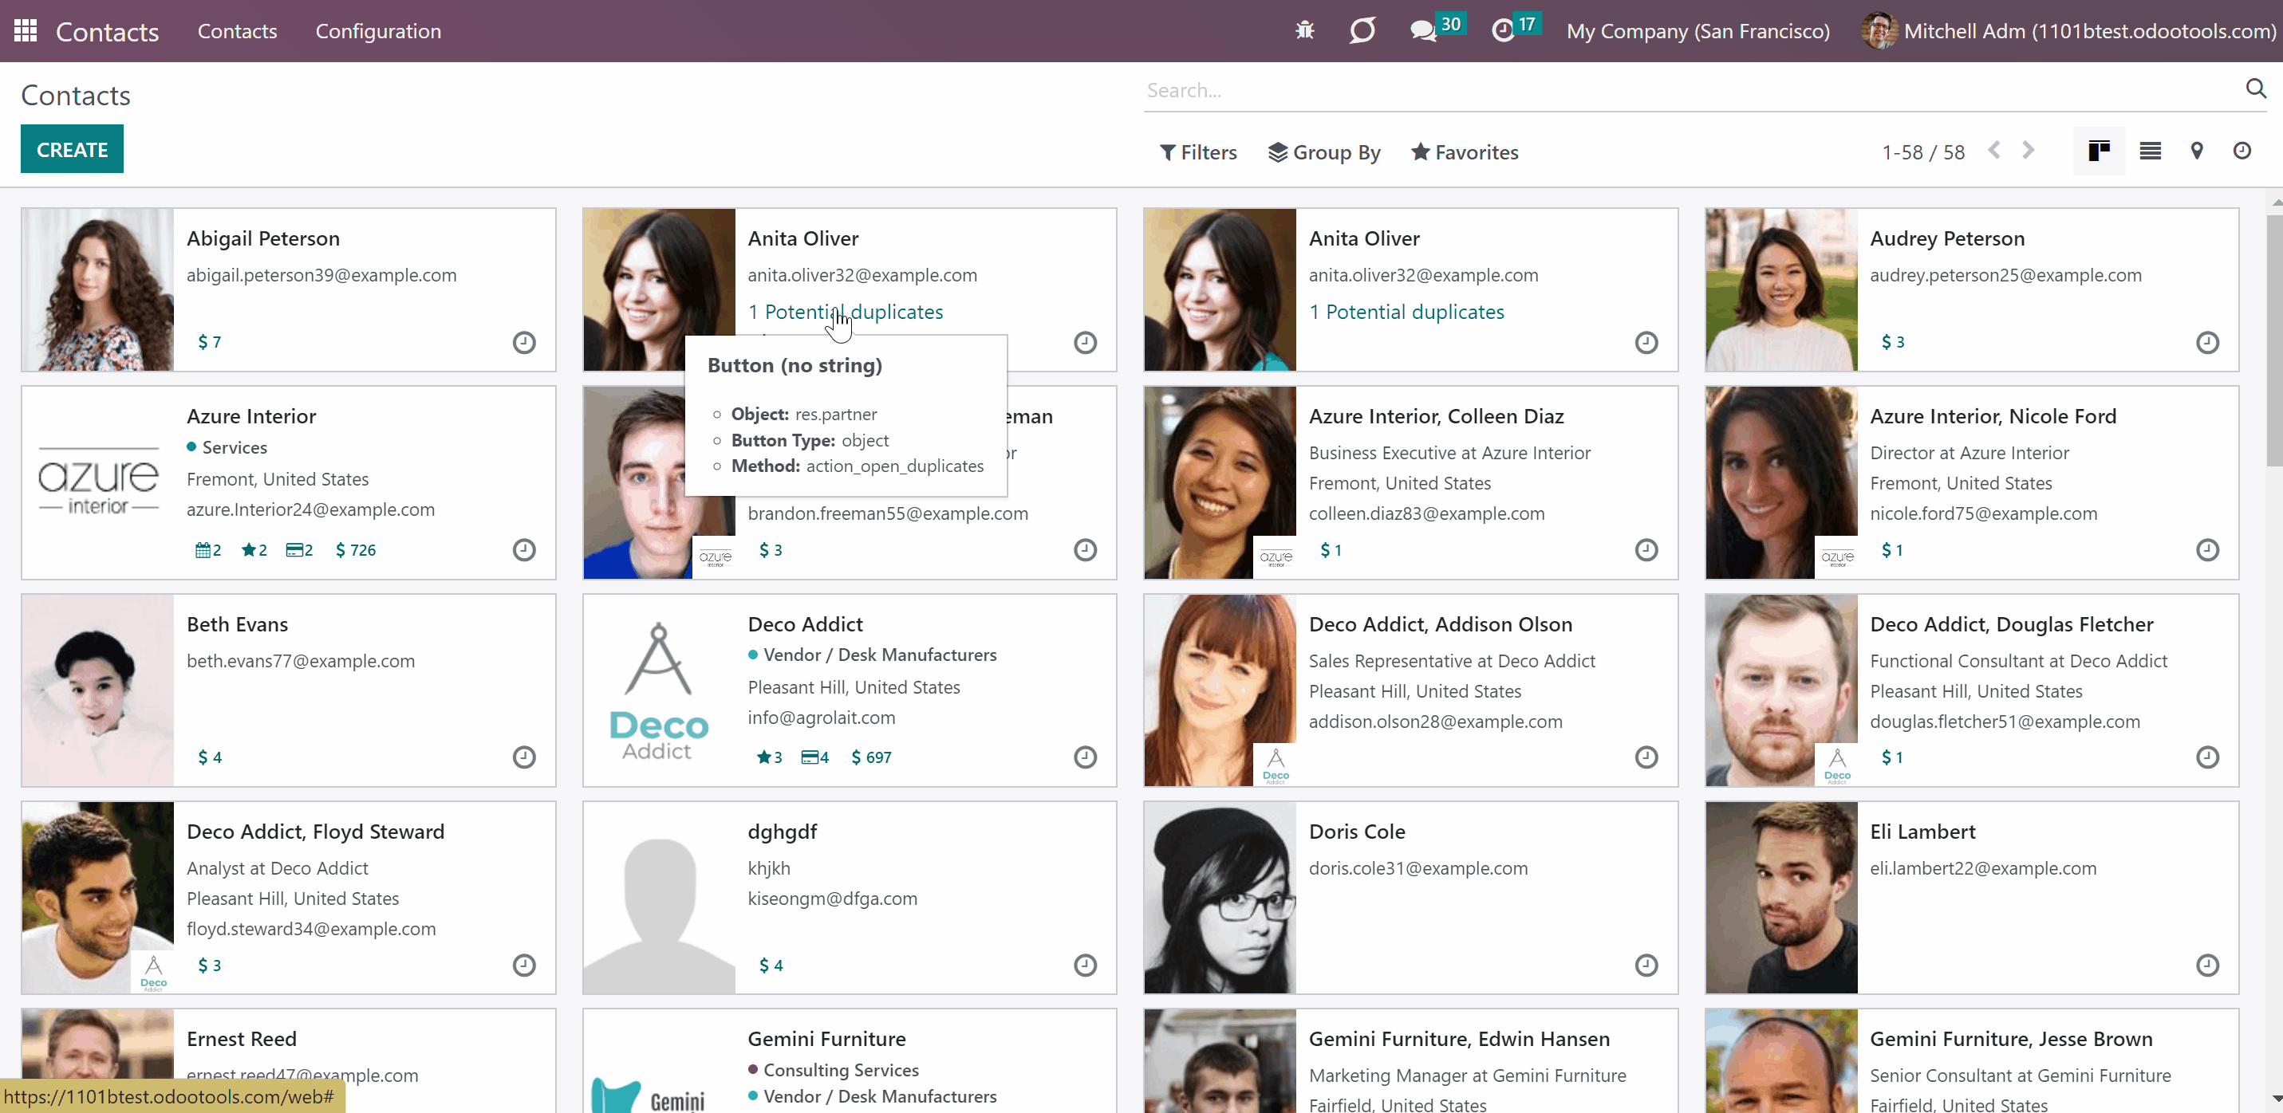Open the Beth Evans contact name
The height and width of the screenshot is (1113, 2283).
click(x=238, y=623)
